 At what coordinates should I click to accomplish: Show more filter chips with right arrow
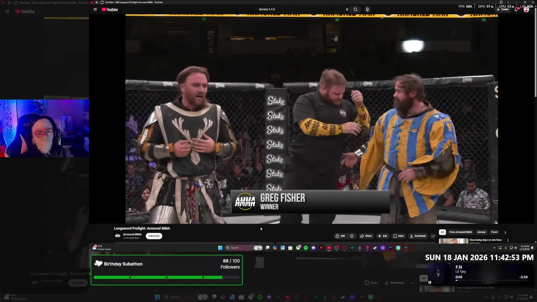coord(505,232)
